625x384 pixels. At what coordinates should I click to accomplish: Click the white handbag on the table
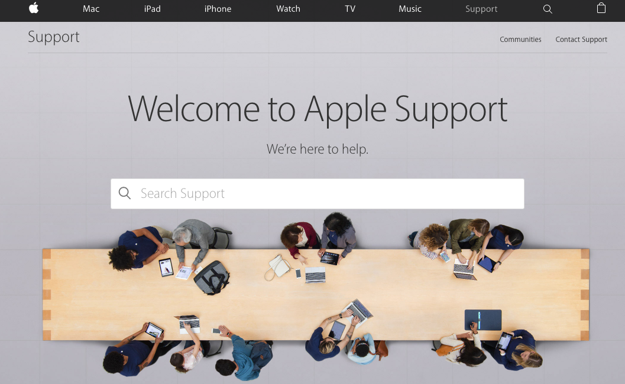278,266
